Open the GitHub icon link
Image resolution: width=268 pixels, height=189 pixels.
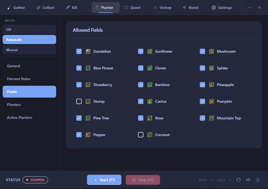click(238, 180)
